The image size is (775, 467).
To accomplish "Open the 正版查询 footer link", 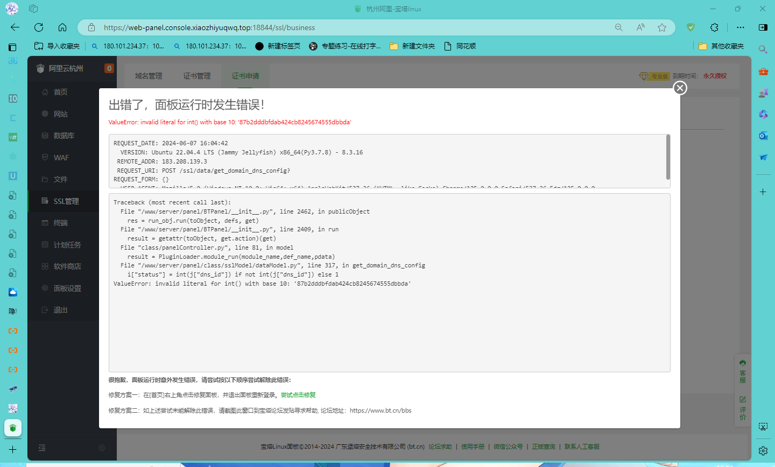I will pos(544,447).
